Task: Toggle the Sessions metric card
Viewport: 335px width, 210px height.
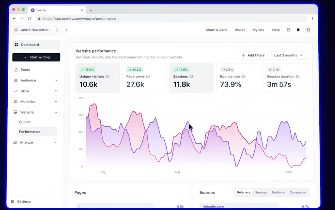Action: coord(191,78)
